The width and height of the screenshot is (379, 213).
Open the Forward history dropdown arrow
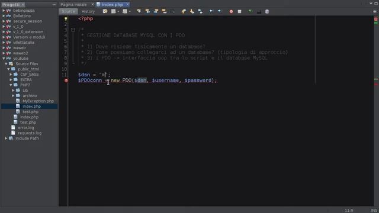point(130,12)
